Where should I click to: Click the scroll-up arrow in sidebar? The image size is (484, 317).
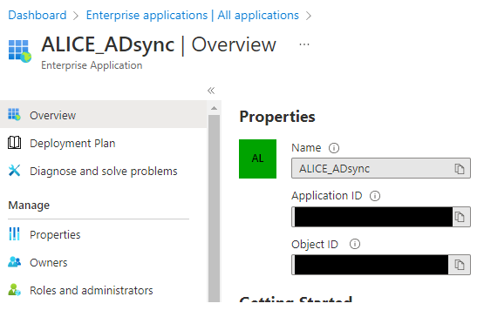214,108
